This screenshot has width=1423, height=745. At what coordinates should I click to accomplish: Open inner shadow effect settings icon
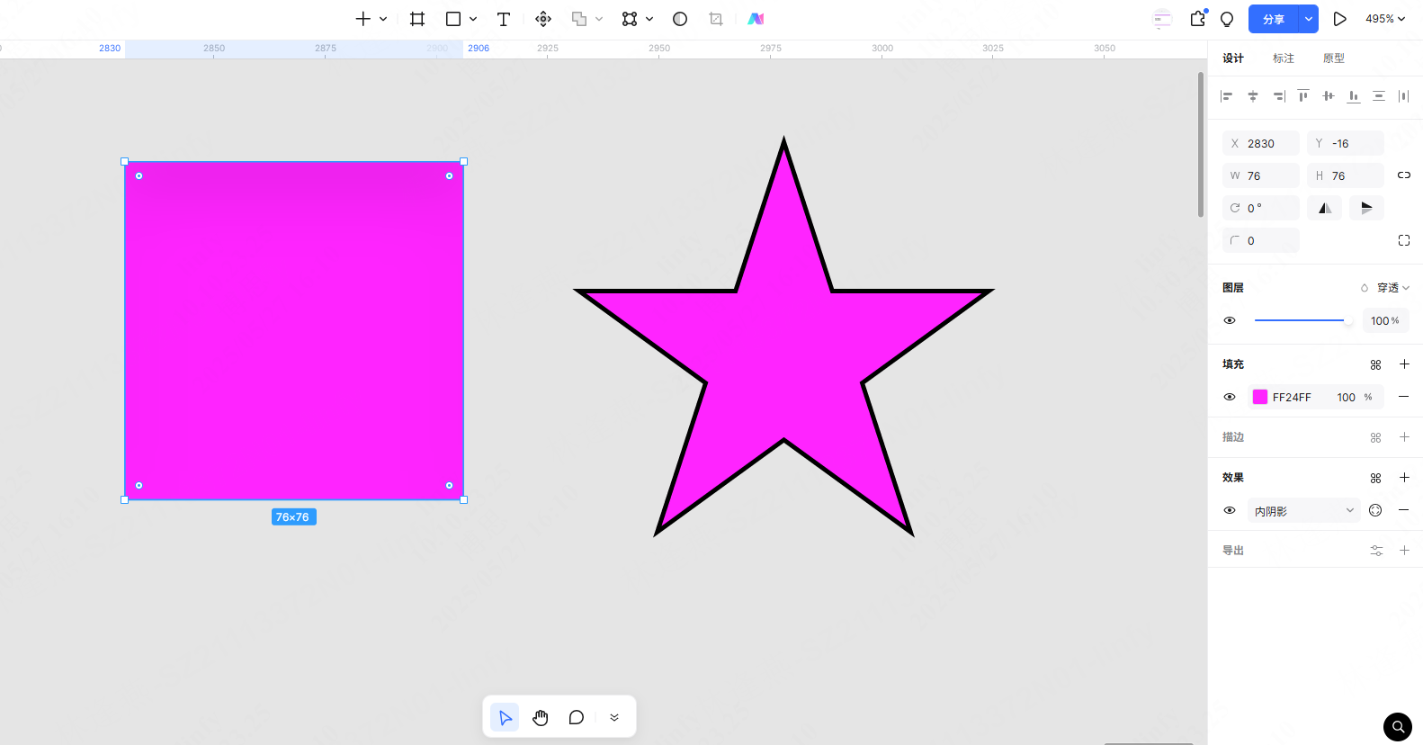click(1375, 510)
